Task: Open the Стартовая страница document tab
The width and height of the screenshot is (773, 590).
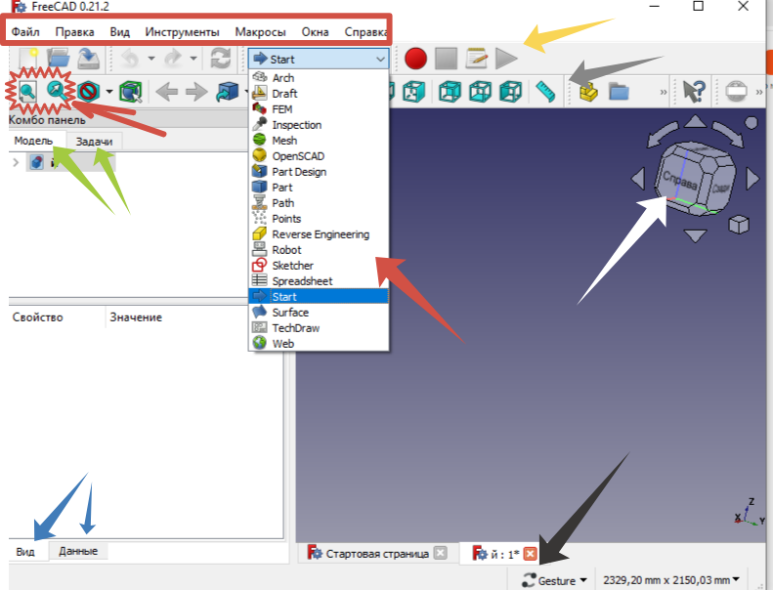Action: click(x=377, y=553)
